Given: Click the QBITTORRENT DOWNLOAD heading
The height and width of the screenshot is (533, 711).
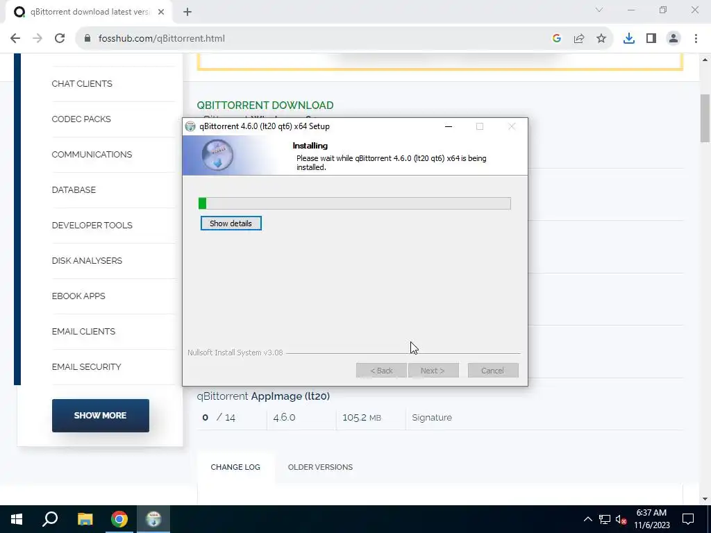Looking at the screenshot, I should click(265, 105).
